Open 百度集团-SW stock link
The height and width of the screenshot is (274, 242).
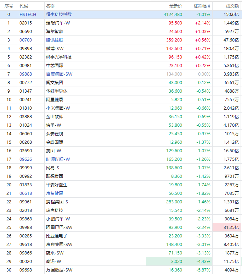(x=59, y=74)
